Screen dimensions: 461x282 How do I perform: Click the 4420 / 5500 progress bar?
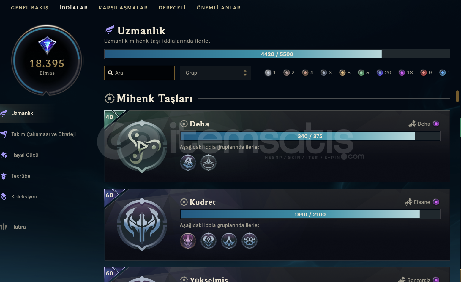coord(277,54)
